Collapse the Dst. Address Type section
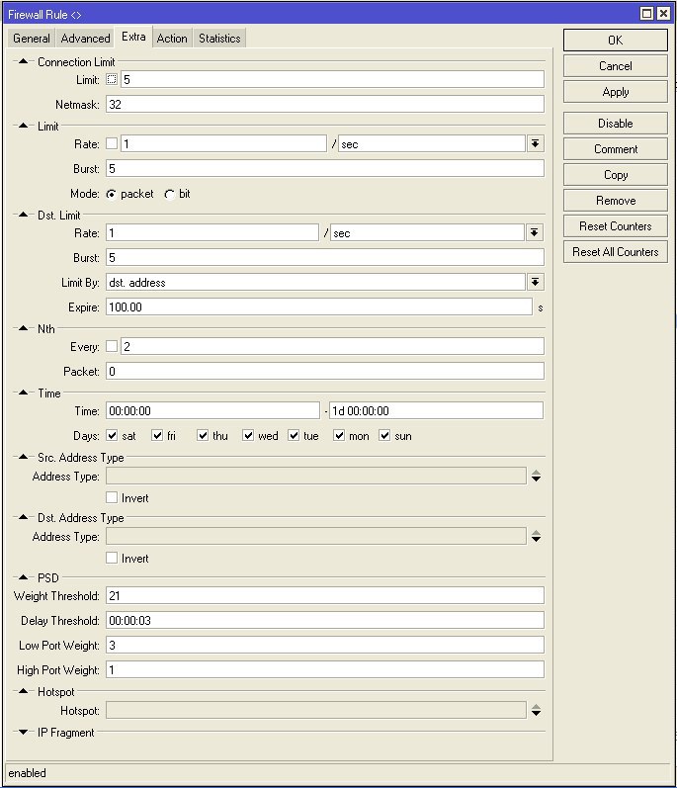 [x=23, y=517]
